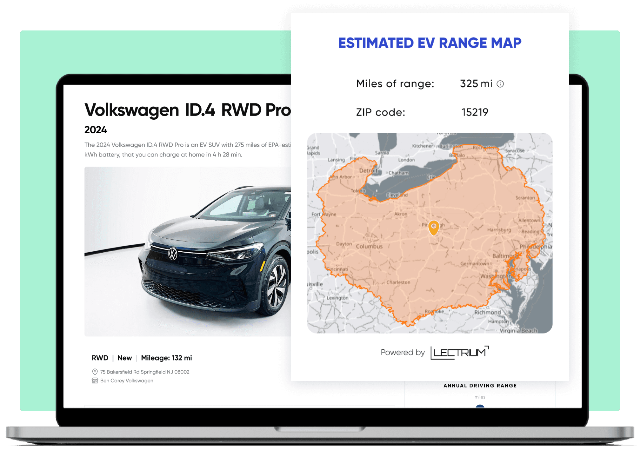This screenshot has height=457, width=640.
Task: Click the Annual Driving Range label
Action: click(480, 386)
